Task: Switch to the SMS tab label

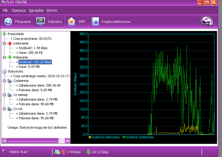Action: pyautogui.click(x=82, y=22)
